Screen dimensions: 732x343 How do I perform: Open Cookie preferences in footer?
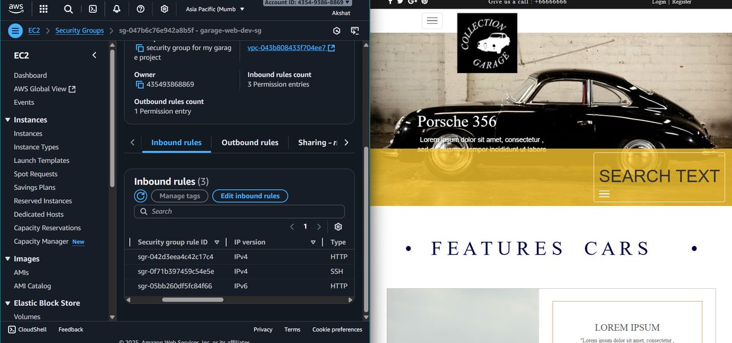pos(337,330)
